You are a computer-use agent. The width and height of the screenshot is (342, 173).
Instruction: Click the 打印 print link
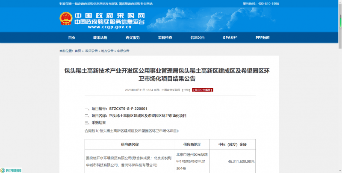click(x=186, y=90)
